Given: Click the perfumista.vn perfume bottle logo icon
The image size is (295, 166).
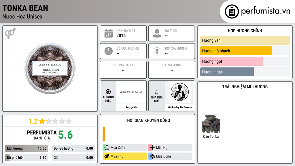Looking at the screenshot, I should tap(232, 12).
